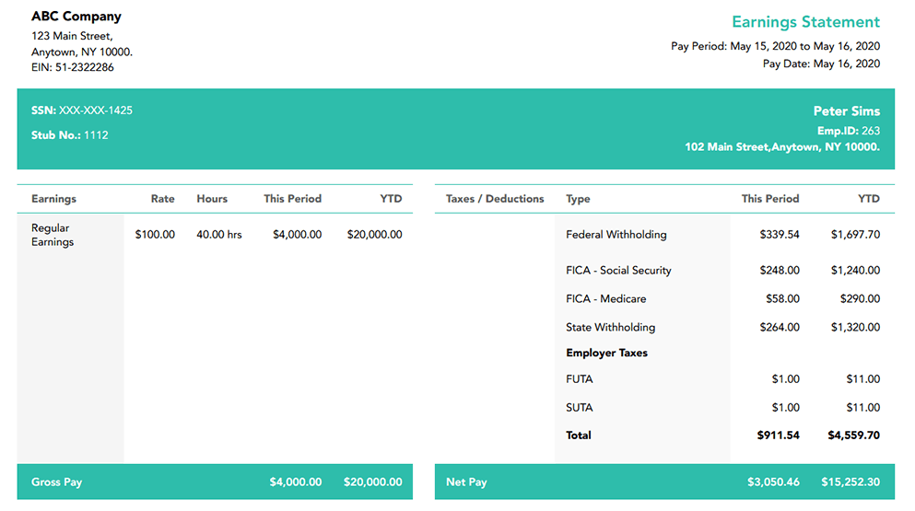Click the employee name Peter Sims
The image size is (915, 511).
tap(846, 111)
